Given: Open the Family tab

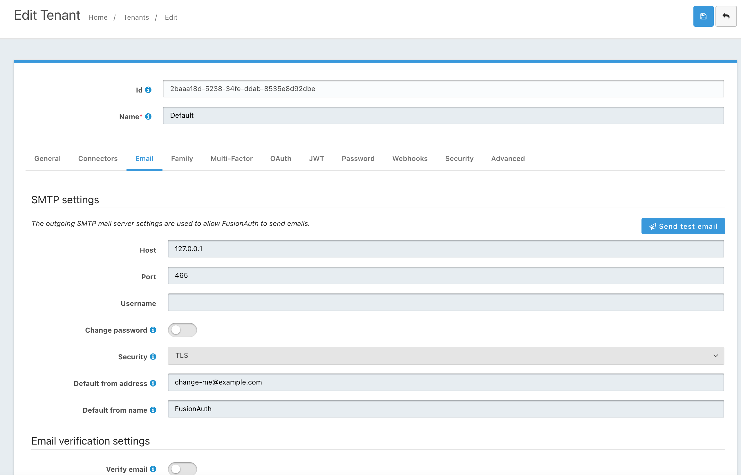Looking at the screenshot, I should 182,159.
